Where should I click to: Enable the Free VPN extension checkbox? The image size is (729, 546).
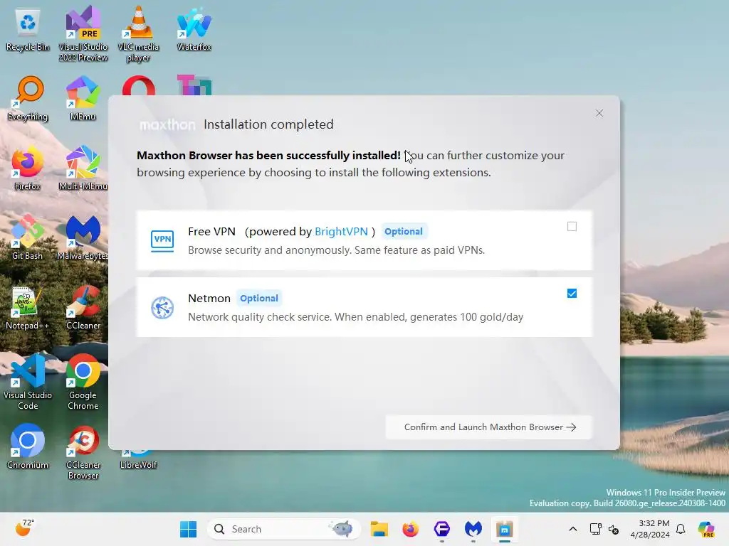[572, 227]
